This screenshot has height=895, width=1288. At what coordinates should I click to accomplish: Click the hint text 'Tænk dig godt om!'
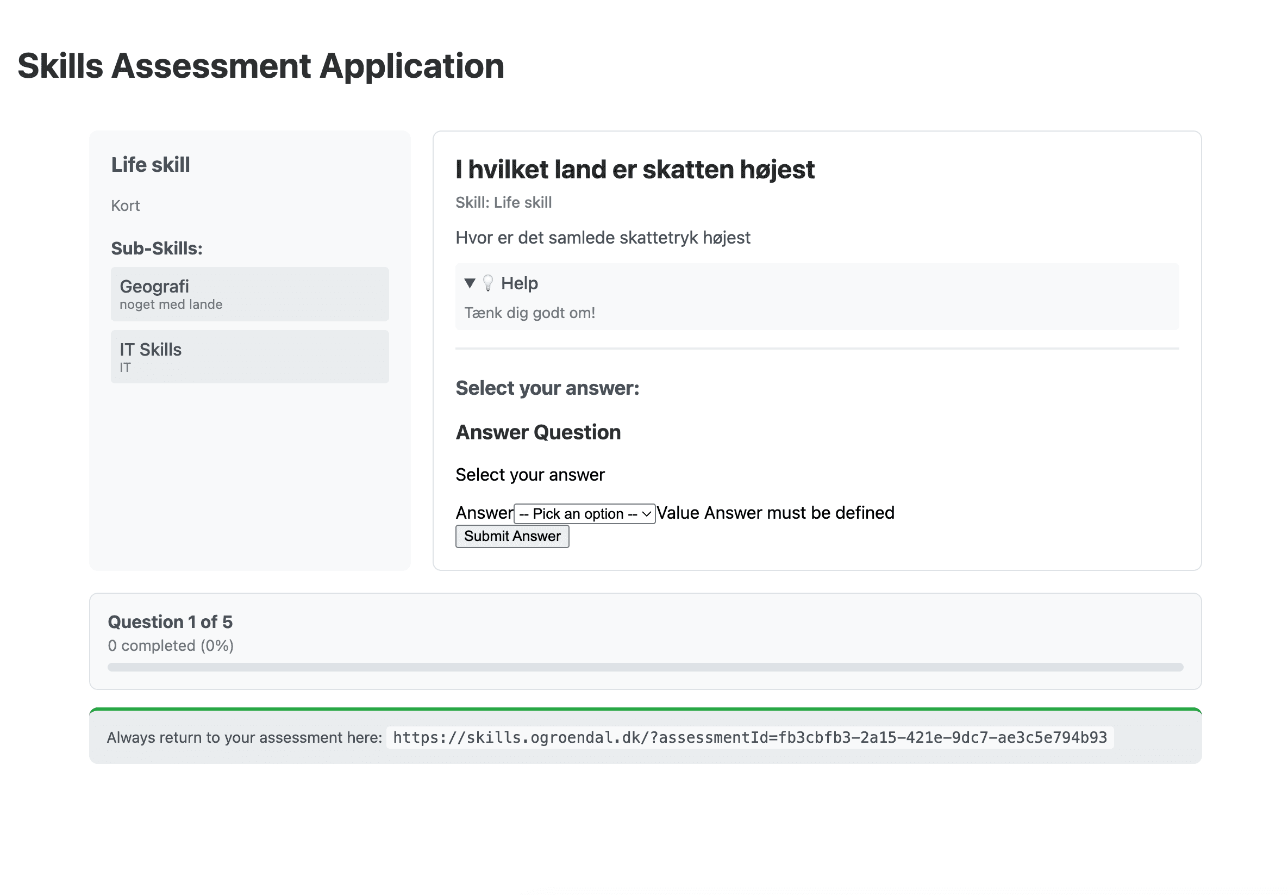(x=529, y=313)
